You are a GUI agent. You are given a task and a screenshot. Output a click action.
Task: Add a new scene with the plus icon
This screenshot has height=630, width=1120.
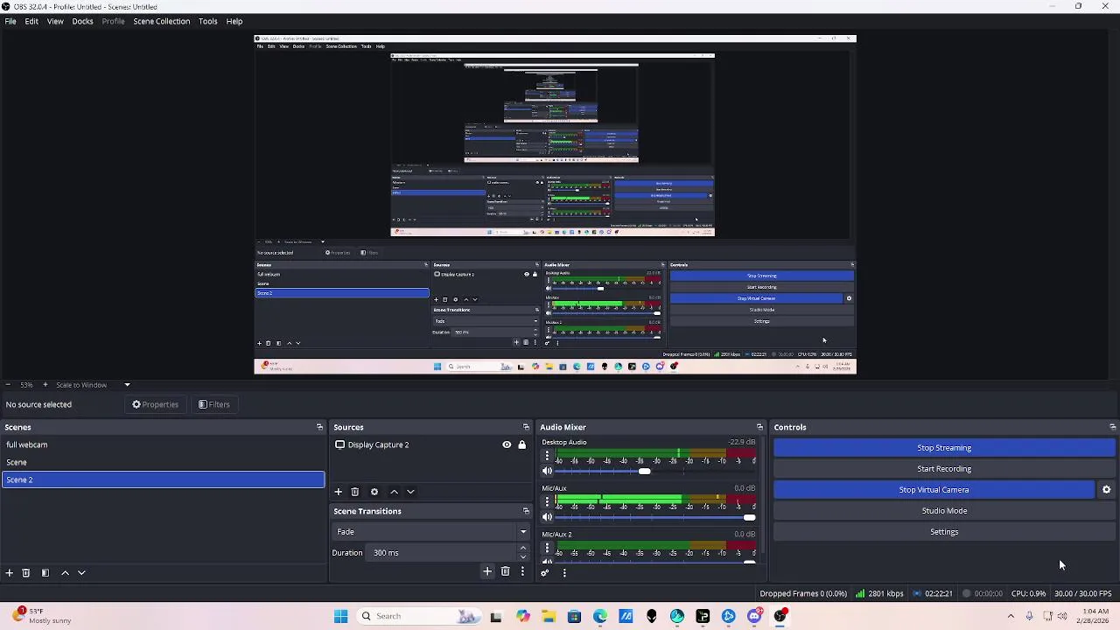point(10,572)
